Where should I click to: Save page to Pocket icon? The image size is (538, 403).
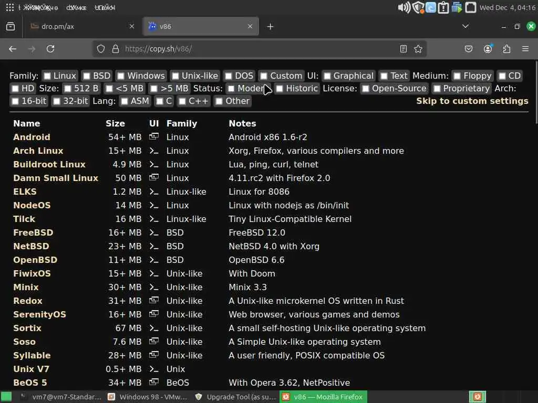click(469, 49)
